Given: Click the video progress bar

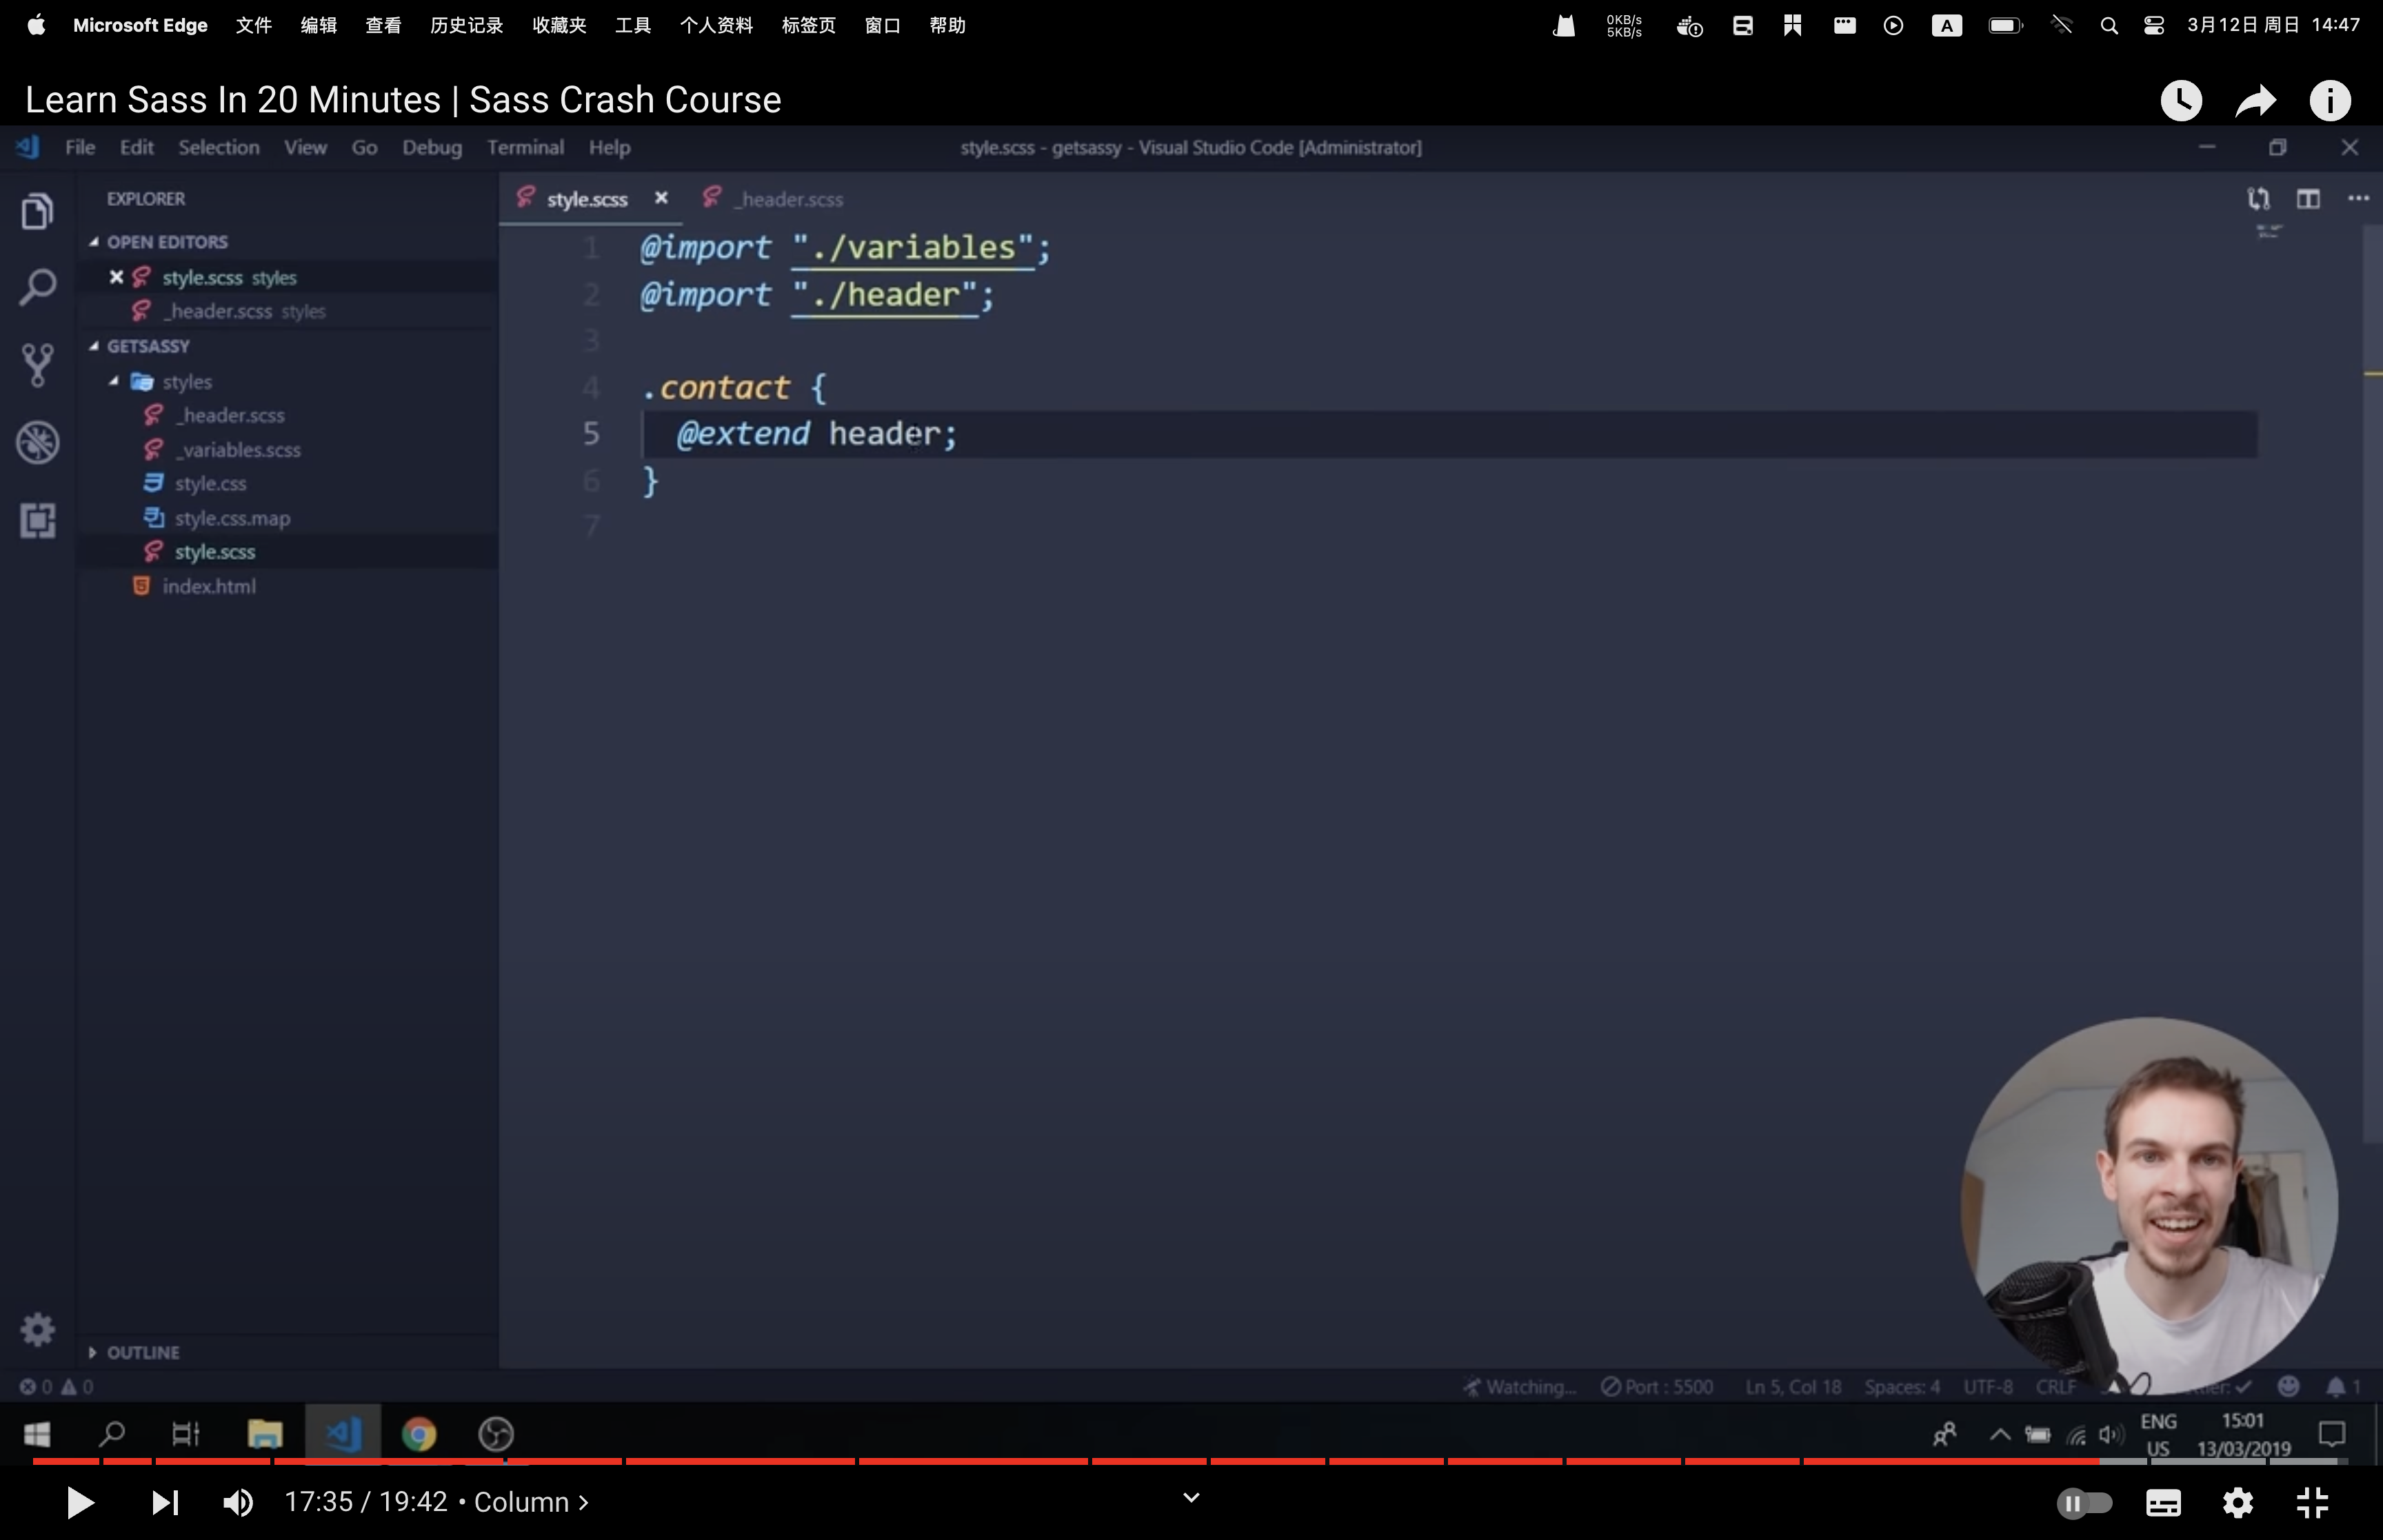Looking at the screenshot, I should pos(1190,1461).
